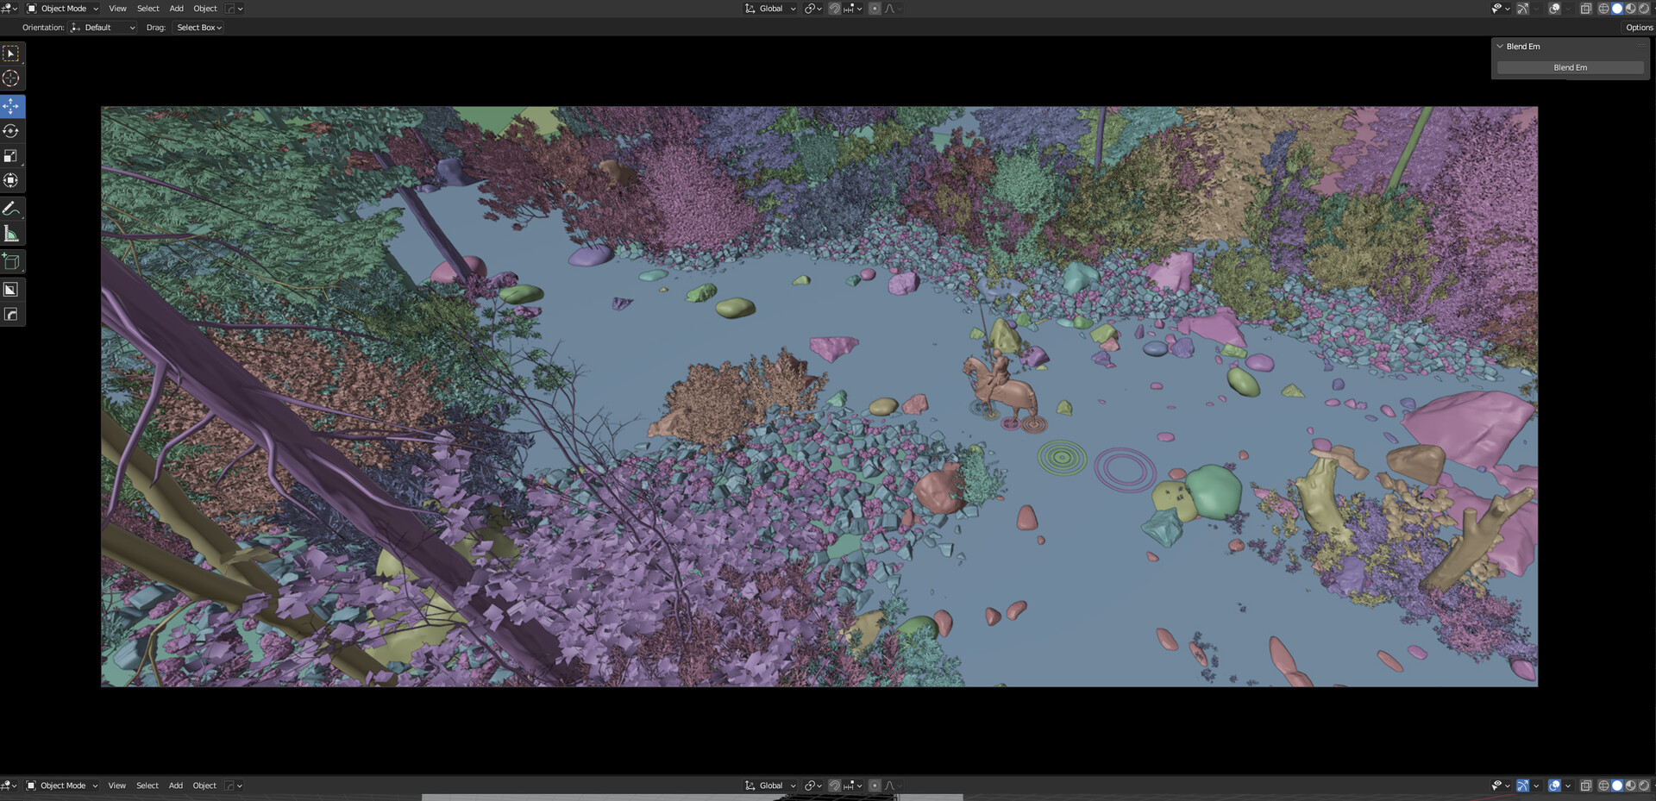1656x801 pixels.
Task: Click the horse and rider figure in viewport
Action: click(x=1002, y=386)
